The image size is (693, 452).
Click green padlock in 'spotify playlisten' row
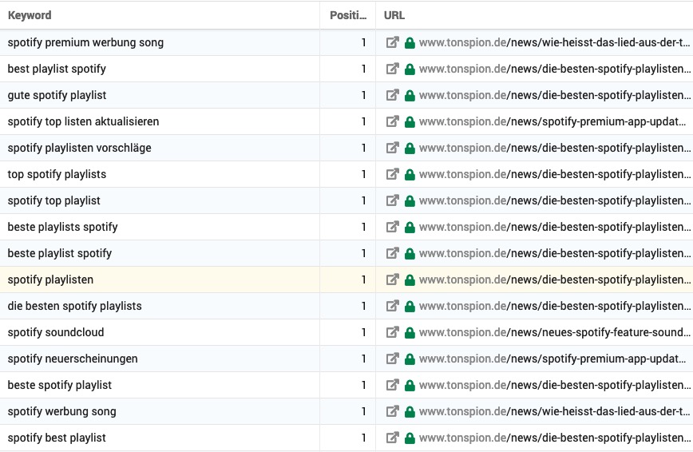410,280
